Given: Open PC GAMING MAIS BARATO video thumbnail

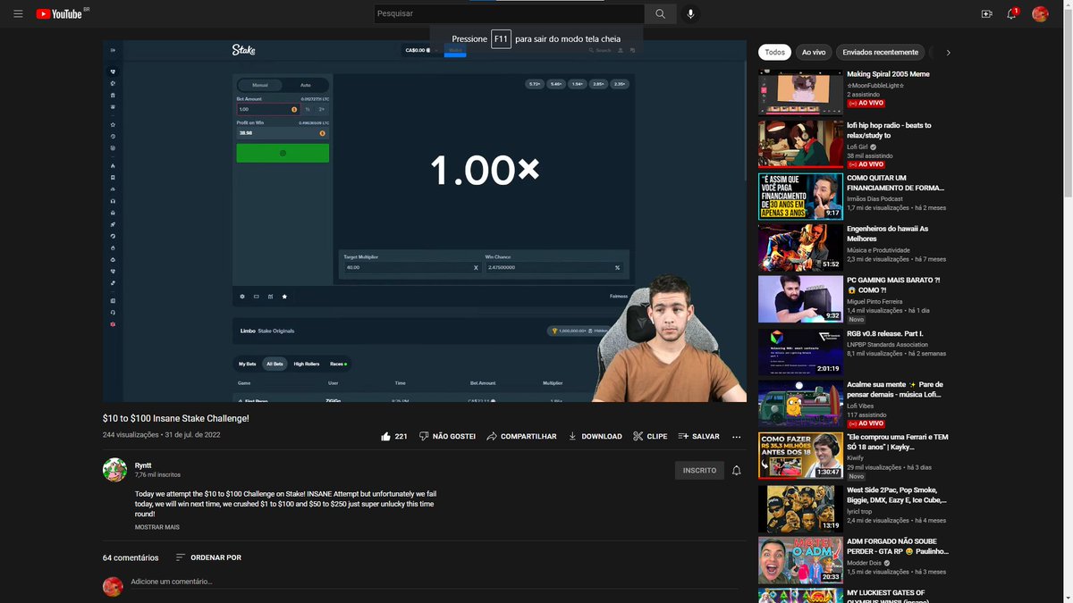Looking at the screenshot, I should (800, 299).
